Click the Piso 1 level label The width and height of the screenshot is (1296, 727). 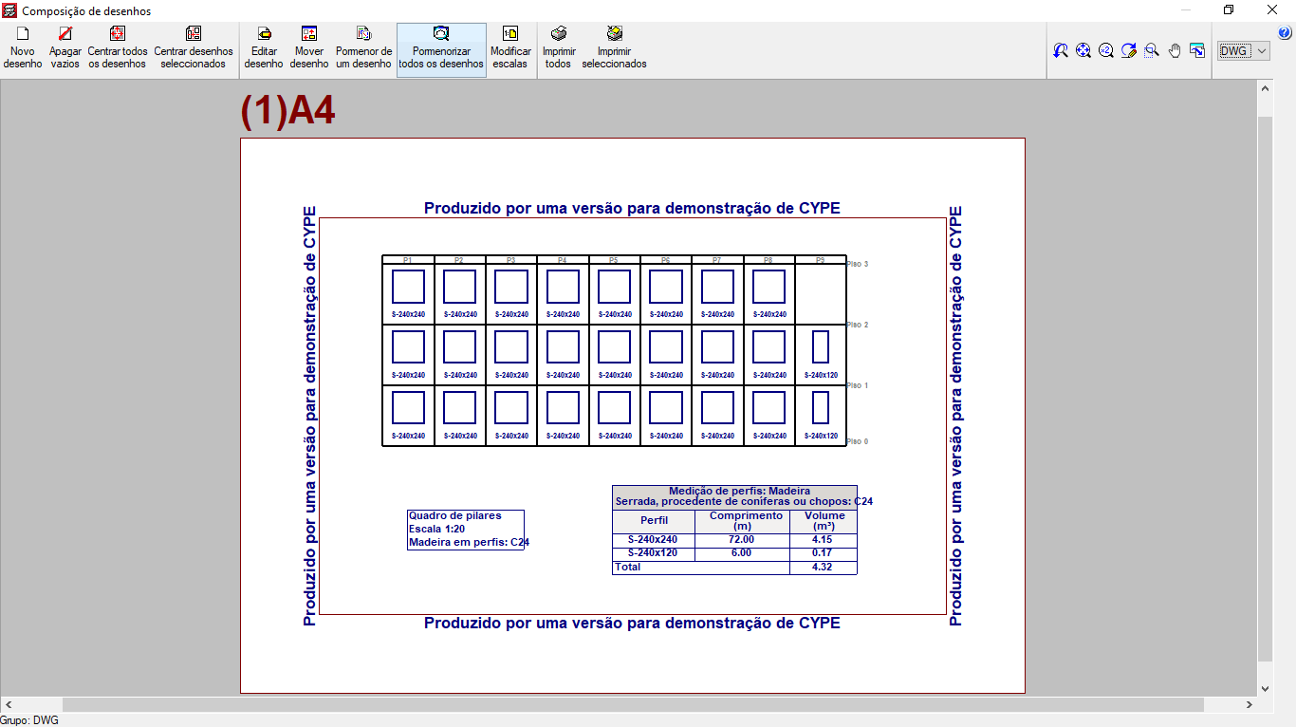pos(858,385)
